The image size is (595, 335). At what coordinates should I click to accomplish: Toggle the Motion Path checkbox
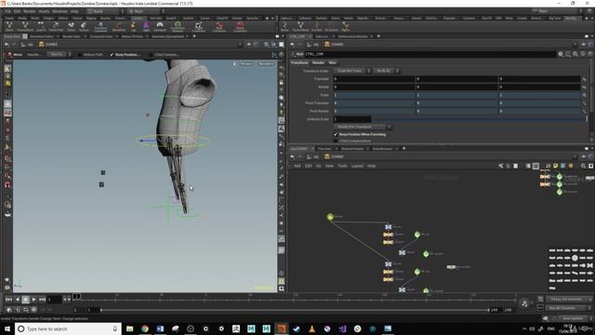coord(80,55)
